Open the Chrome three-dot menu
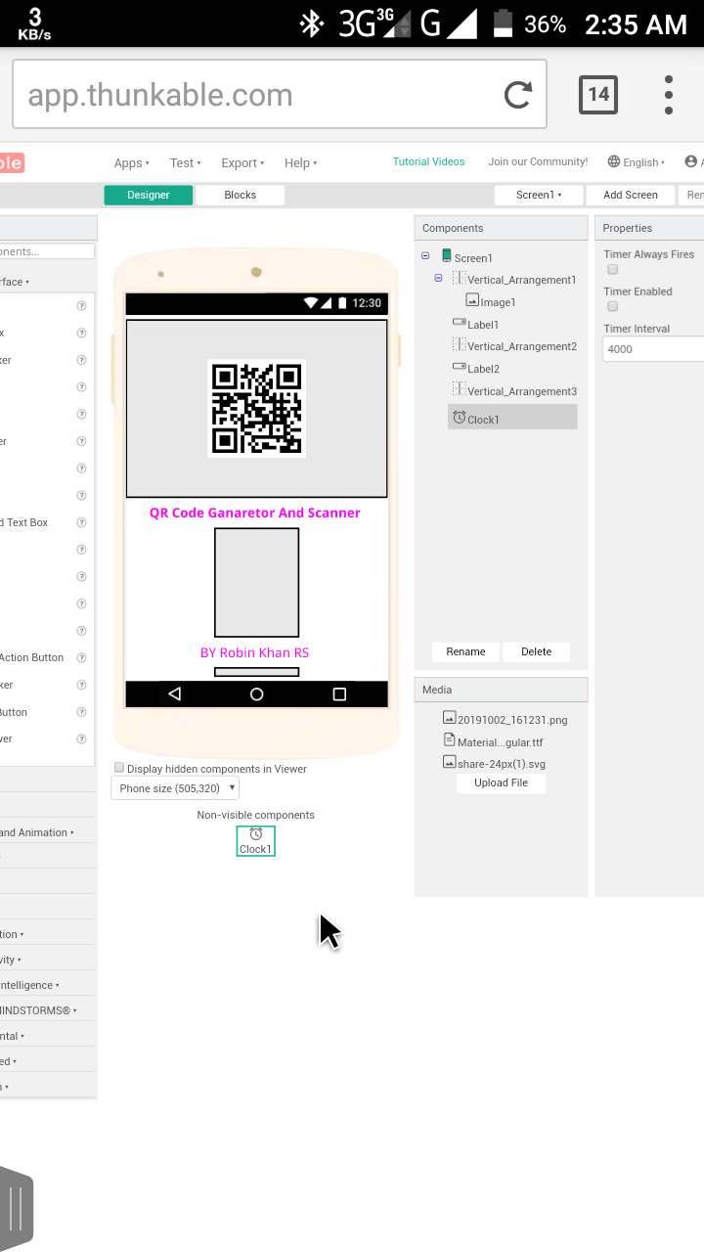 point(669,95)
